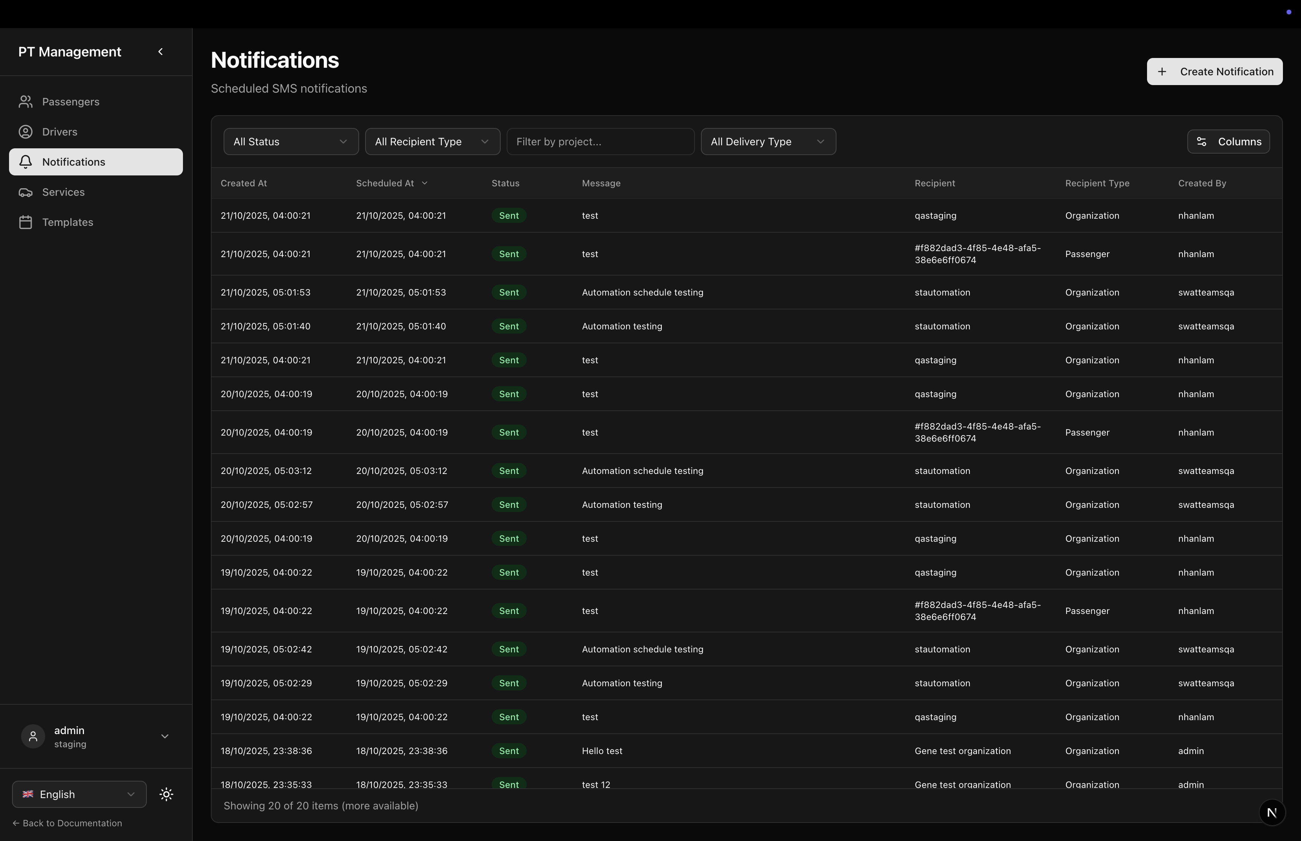Open the All Status dropdown
The image size is (1301, 841).
(x=291, y=142)
